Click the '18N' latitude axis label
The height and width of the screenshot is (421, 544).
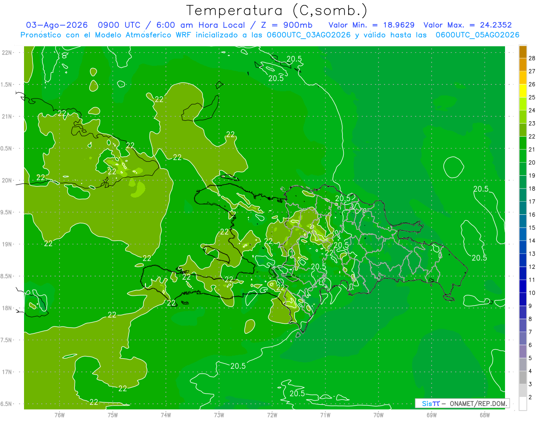7,308
